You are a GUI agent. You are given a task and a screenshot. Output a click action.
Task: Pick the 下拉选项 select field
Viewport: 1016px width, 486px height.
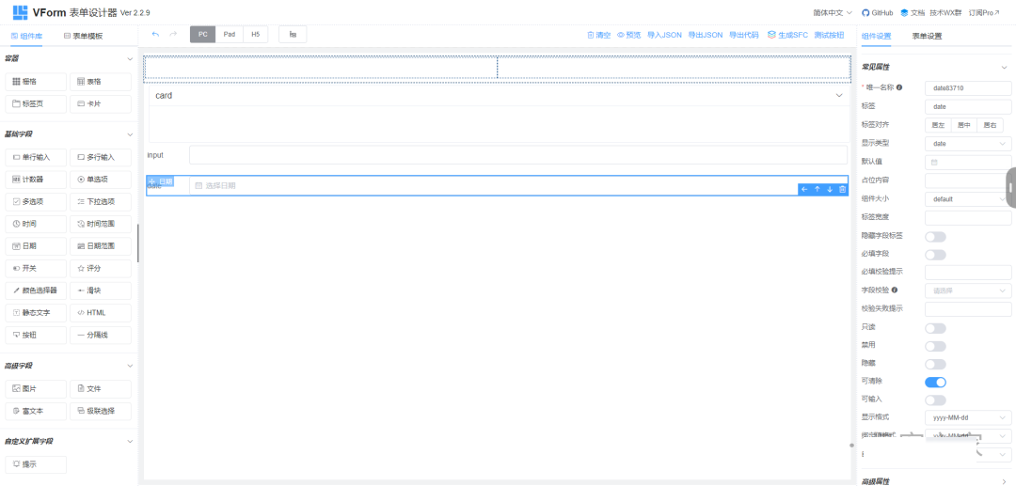101,202
